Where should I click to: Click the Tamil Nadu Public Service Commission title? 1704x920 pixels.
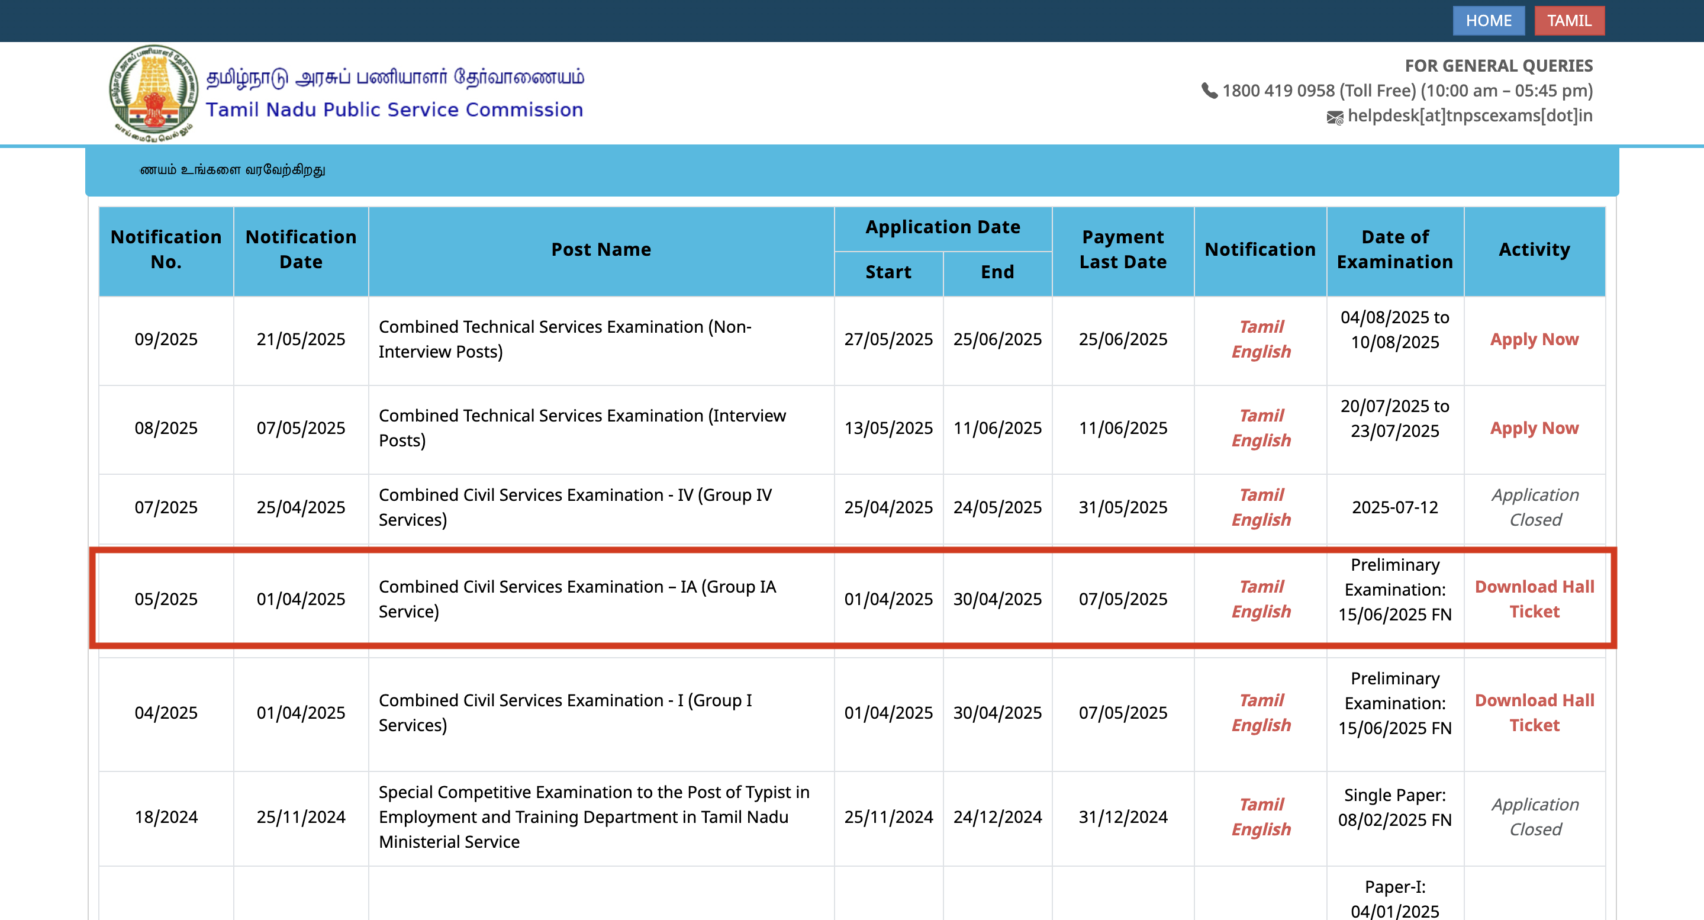click(x=394, y=109)
